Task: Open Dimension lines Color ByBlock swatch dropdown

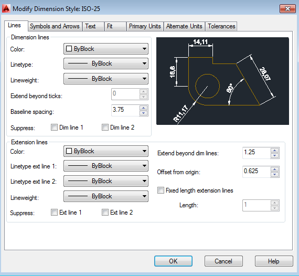Action: click(x=106, y=49)
